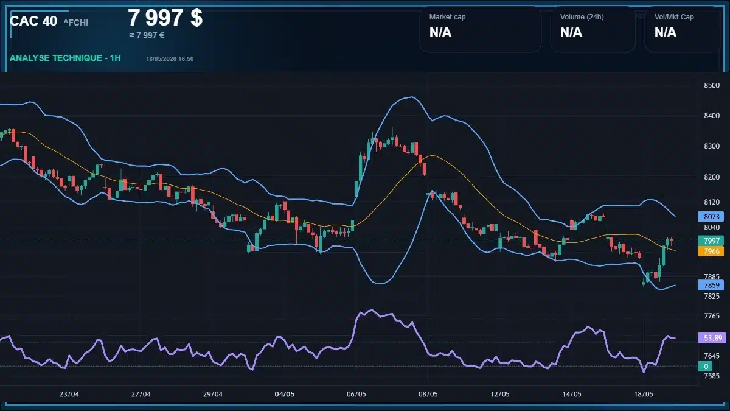Click the 18/05 date on time axis
Screen dimensions: 730x411
pos(644,394)
